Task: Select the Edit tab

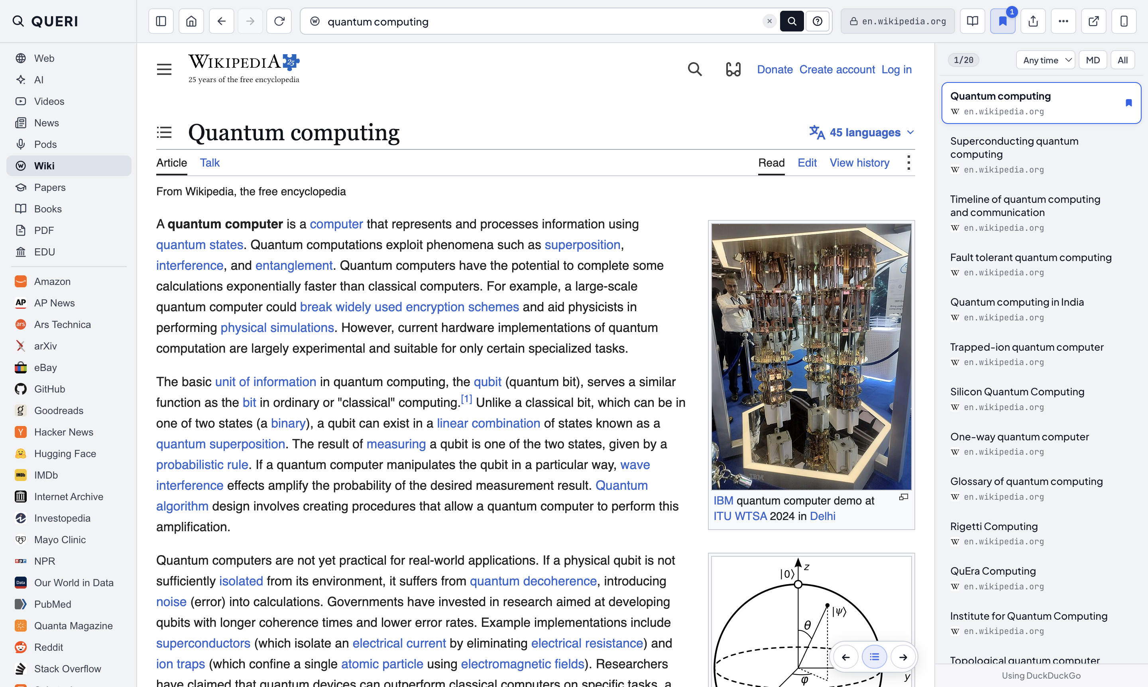Action: point(807,163)
